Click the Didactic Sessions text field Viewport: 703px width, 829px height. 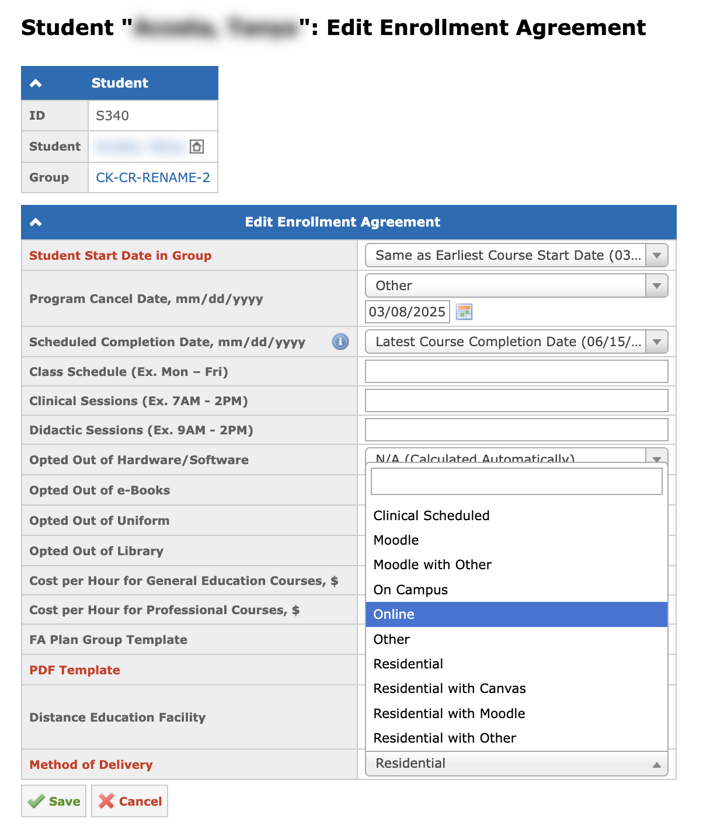[x=517, y=430]
